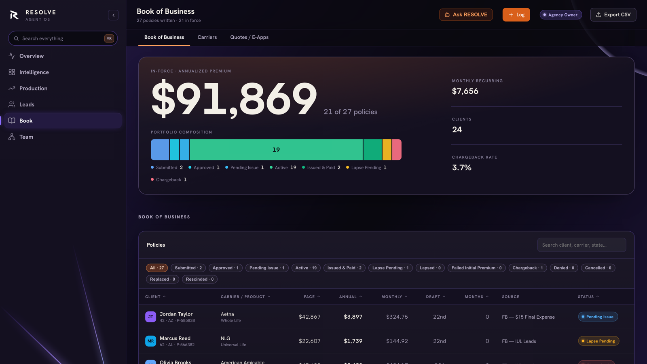
Task: Focus the Search everything field
Action: [63, 38]
